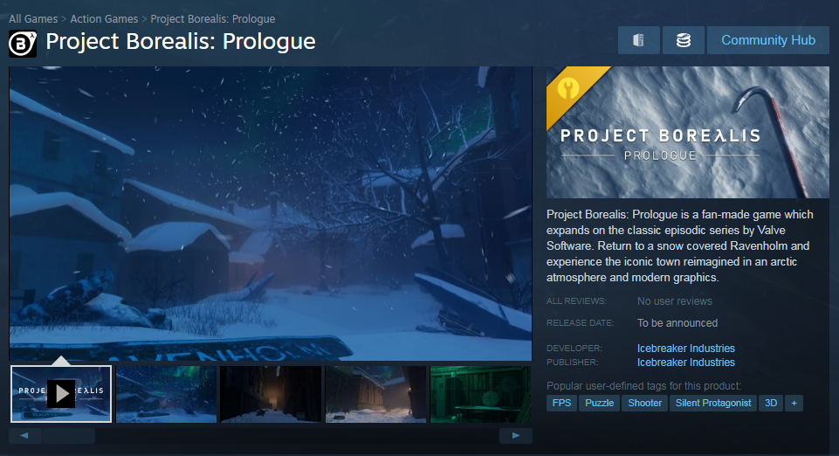839x456 pixels.
Task: Play the trailer video thumbnail
Action: click(61, 394)
